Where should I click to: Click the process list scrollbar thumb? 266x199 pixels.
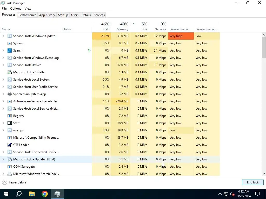click(264, 47)
